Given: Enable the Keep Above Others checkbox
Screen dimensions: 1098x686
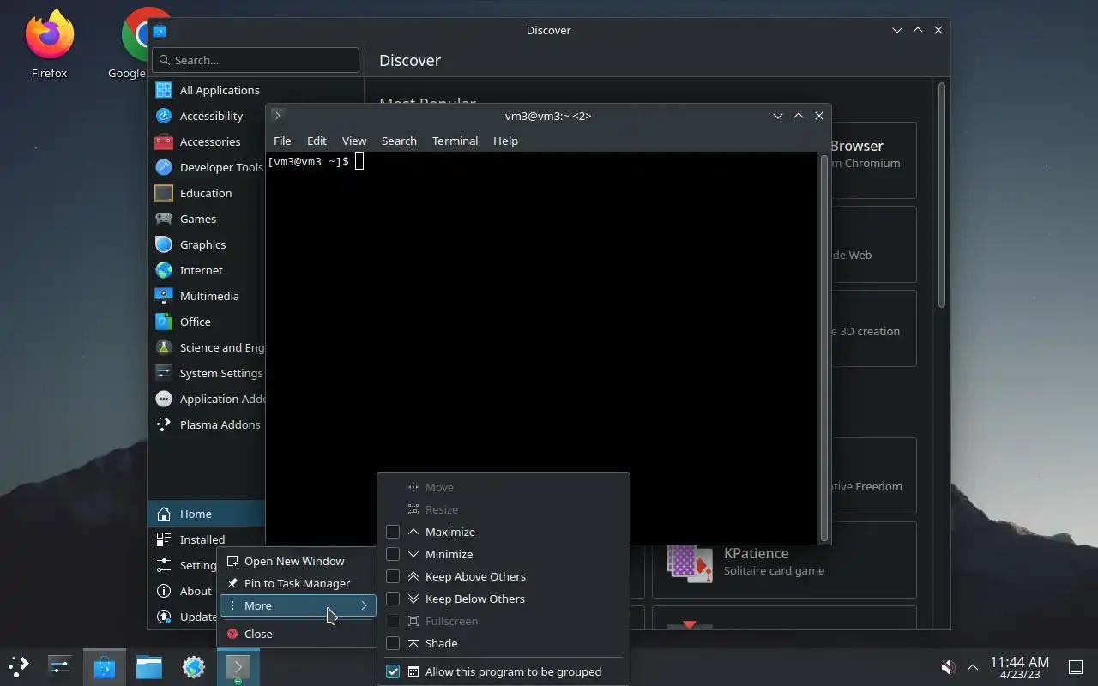Looking at the screenshot, I should pos(393,576).
